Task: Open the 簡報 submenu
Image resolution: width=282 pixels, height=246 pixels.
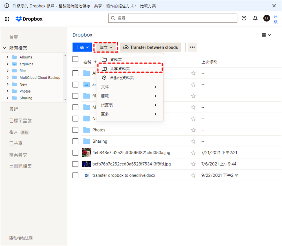Action: (x=130, y=96)
